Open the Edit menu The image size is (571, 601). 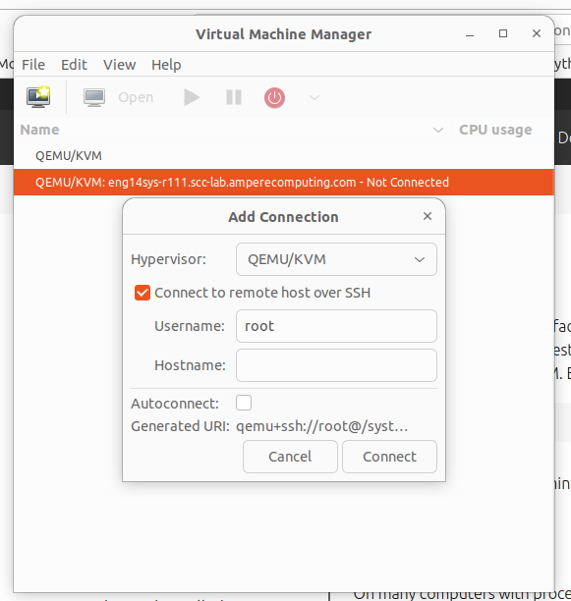coord(74,65)
